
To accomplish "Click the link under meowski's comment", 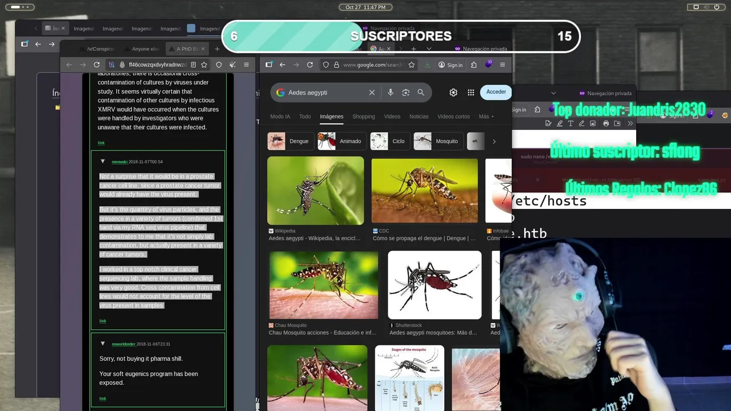I will pos(102,321).
